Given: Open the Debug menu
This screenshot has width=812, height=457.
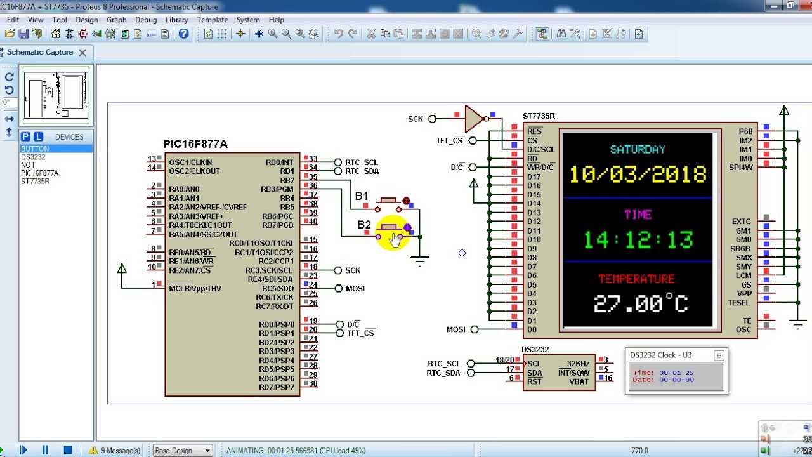Looking at the screenshot, I should point(146,20).
